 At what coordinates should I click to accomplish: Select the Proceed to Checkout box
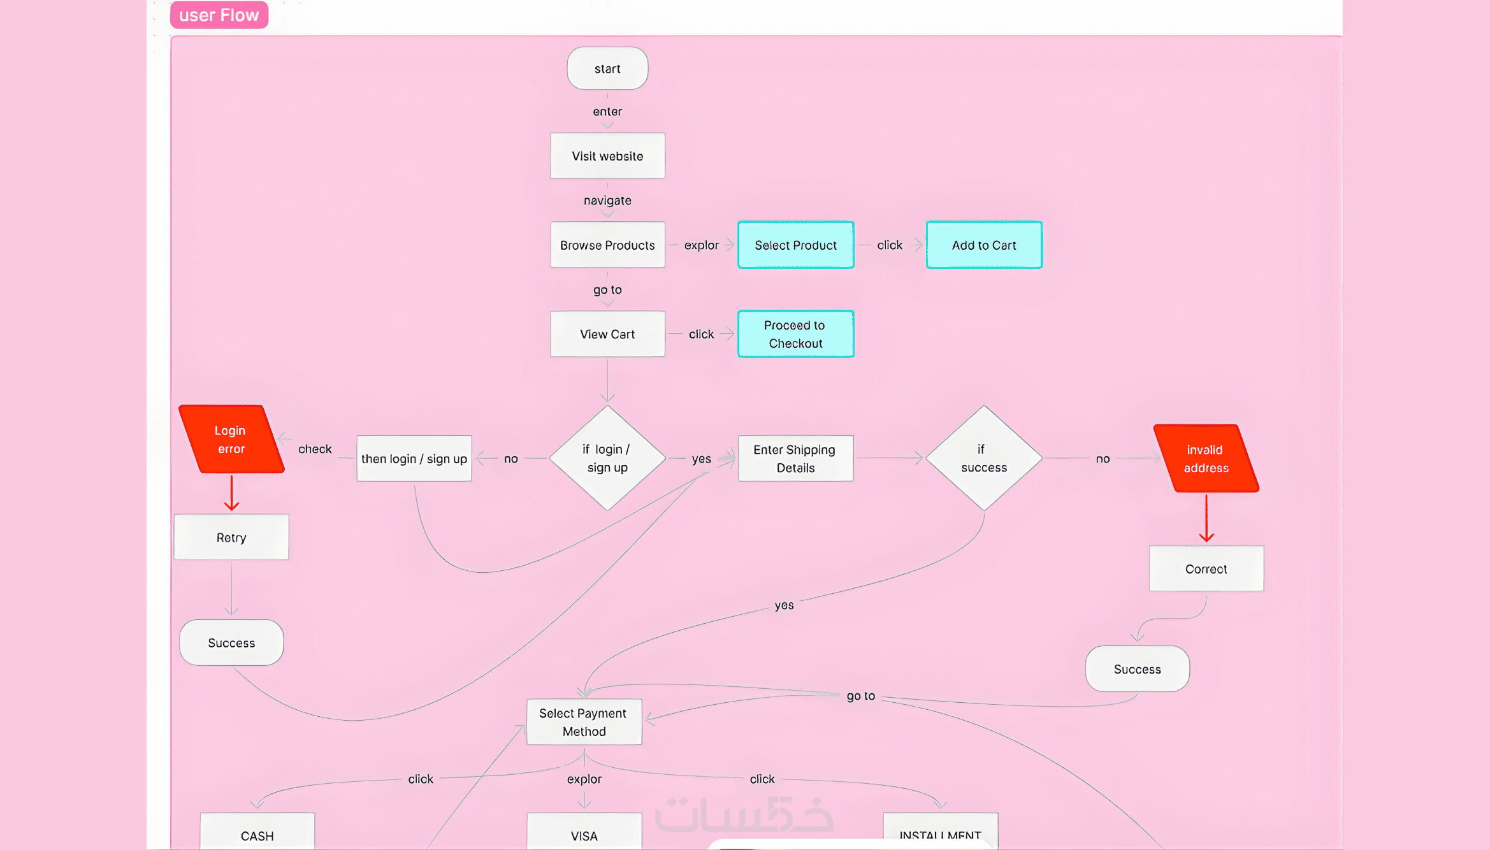[x=795, y=334]
